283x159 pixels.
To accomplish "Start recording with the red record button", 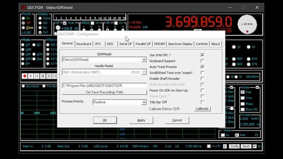I will [25, 76].
